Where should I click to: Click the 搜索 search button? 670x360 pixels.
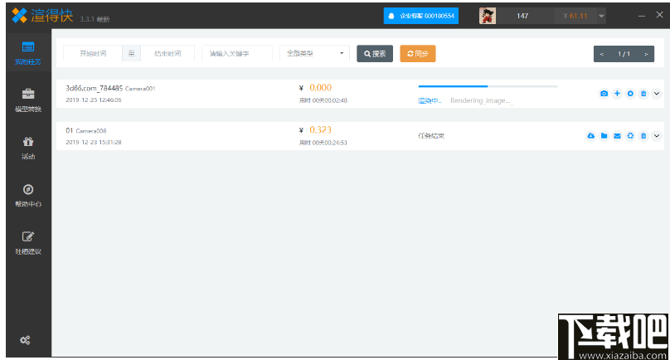coord(375,54)
